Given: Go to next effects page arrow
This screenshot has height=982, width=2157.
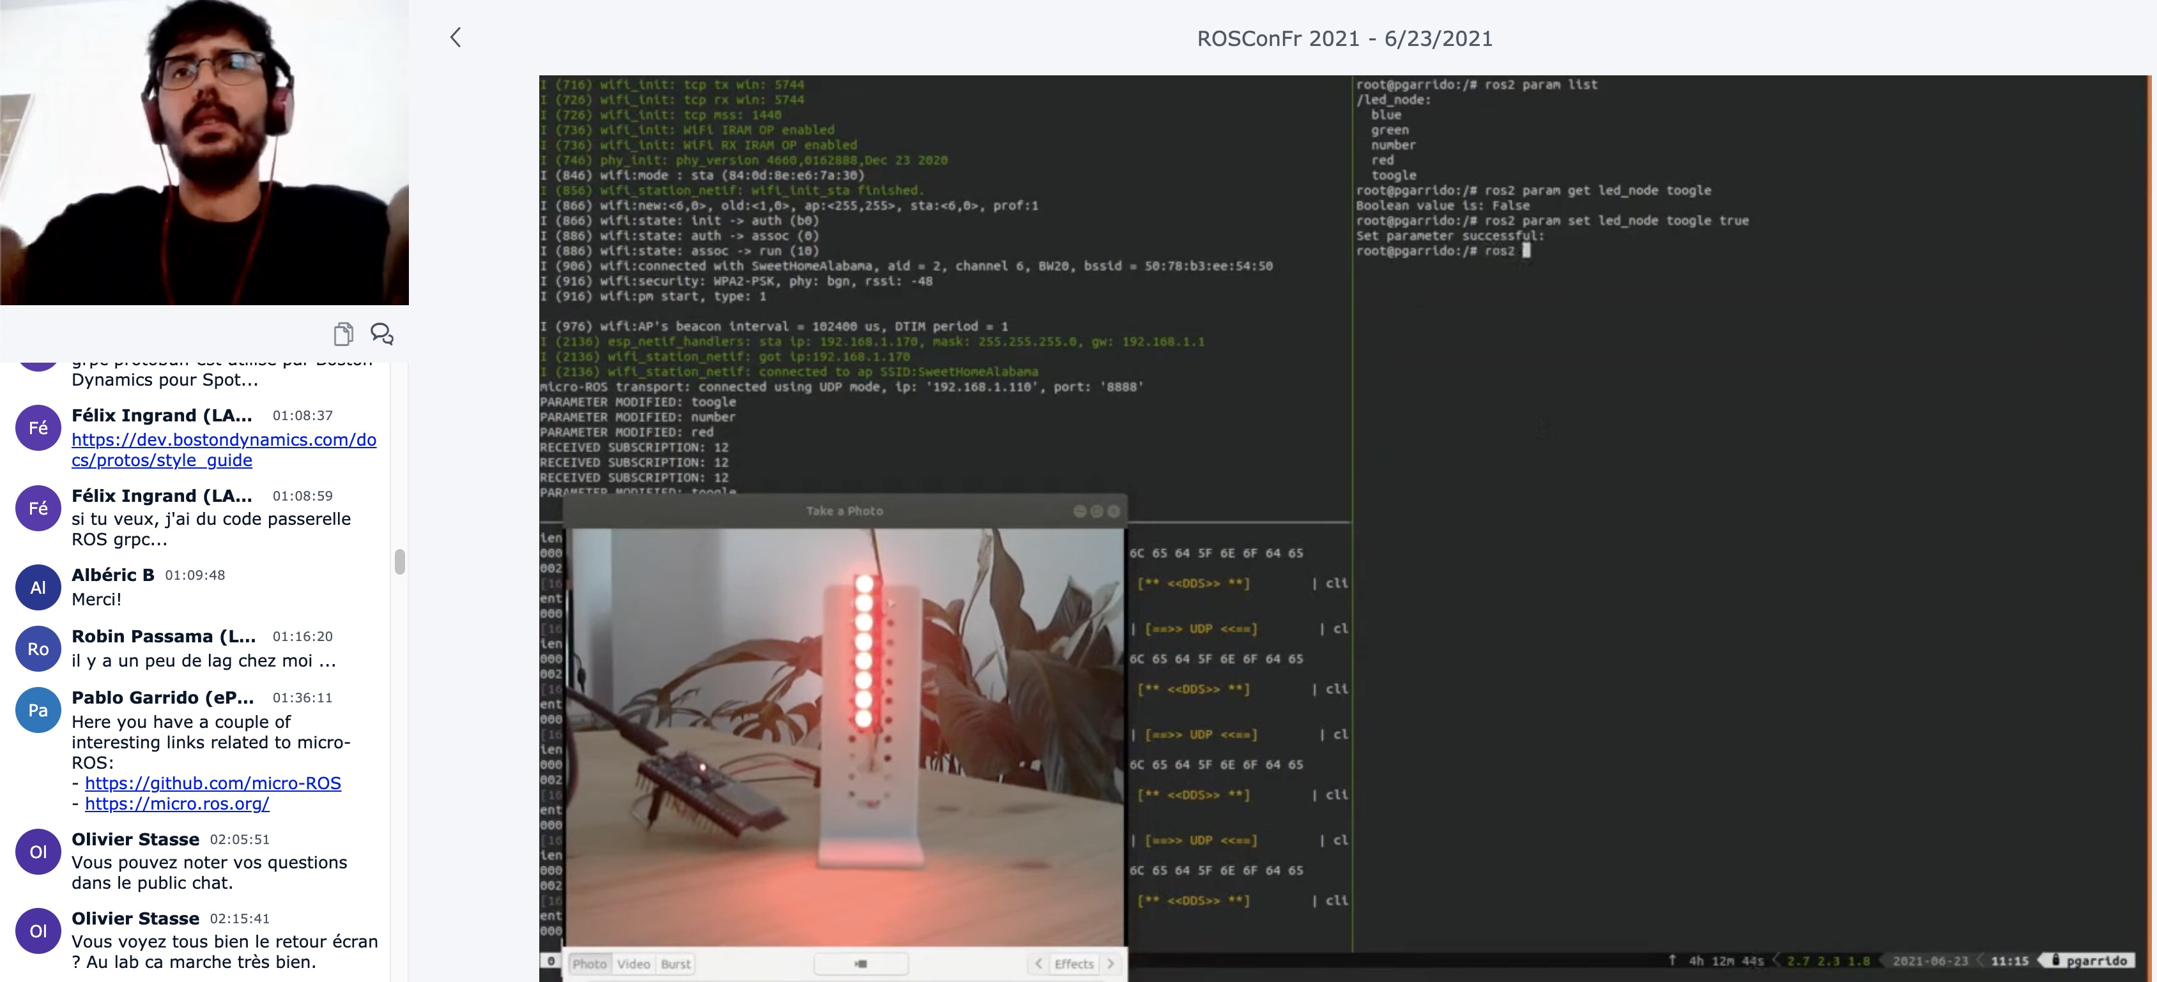Looking at the screenshot, I should (x=1110, y=963).
